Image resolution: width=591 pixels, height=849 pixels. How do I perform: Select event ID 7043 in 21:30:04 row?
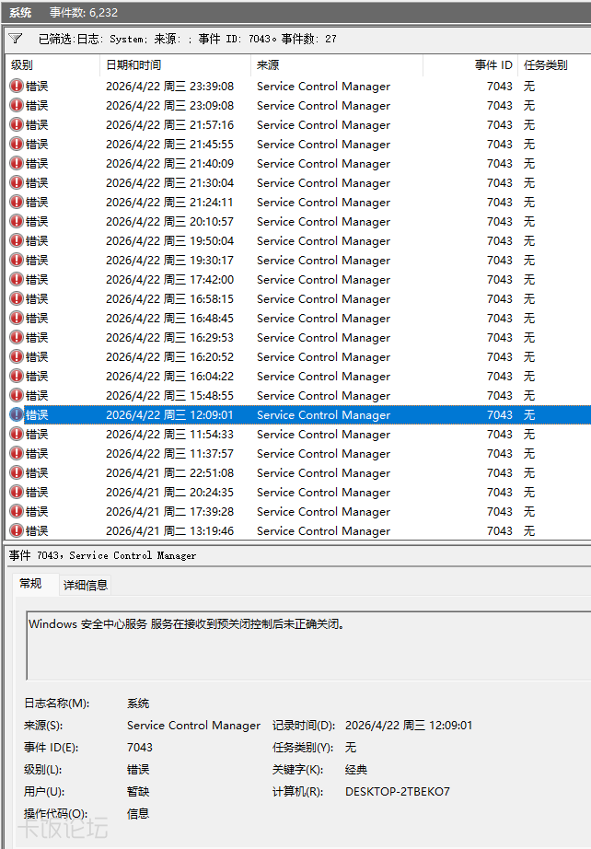(x=499, y=183)
